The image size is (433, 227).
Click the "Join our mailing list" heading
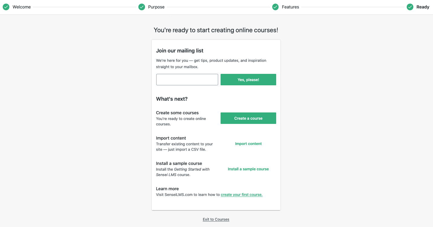[x=179, y=51]
